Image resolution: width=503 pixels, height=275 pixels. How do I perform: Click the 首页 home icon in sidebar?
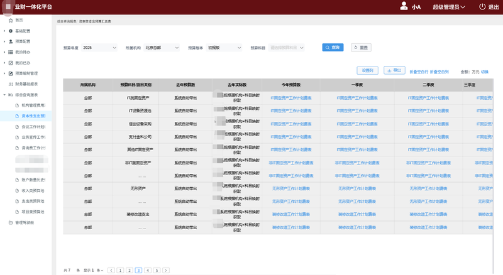(11, 20)
